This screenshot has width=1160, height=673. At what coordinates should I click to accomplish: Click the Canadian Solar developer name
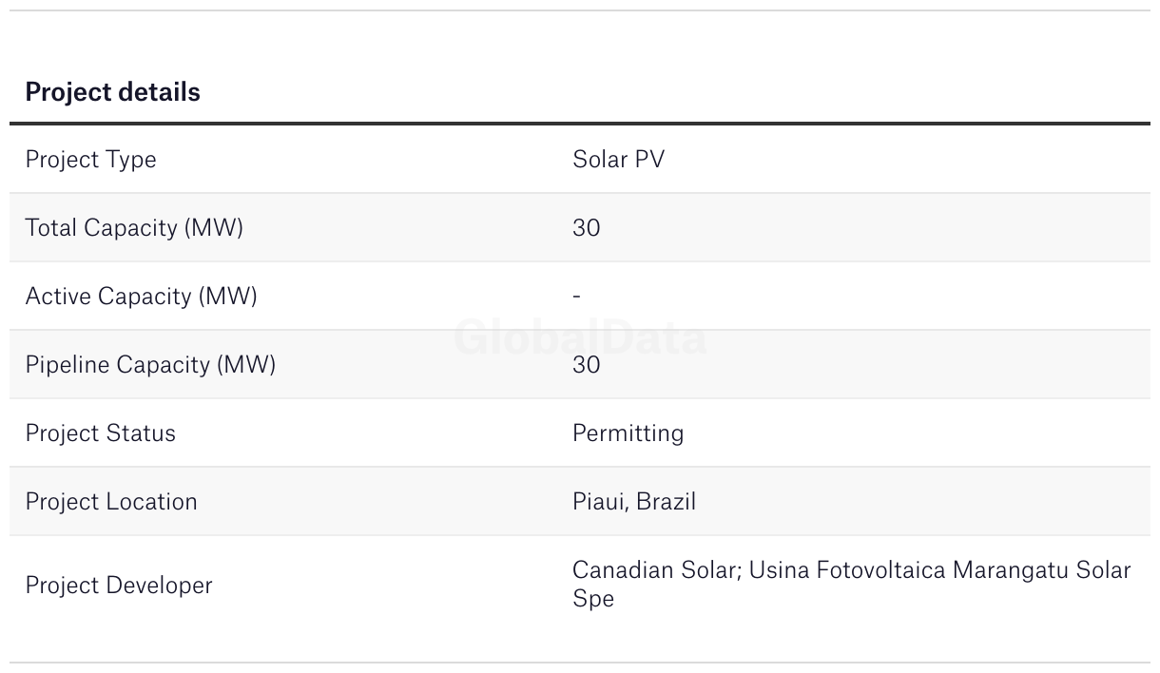[x=656, y=570]
